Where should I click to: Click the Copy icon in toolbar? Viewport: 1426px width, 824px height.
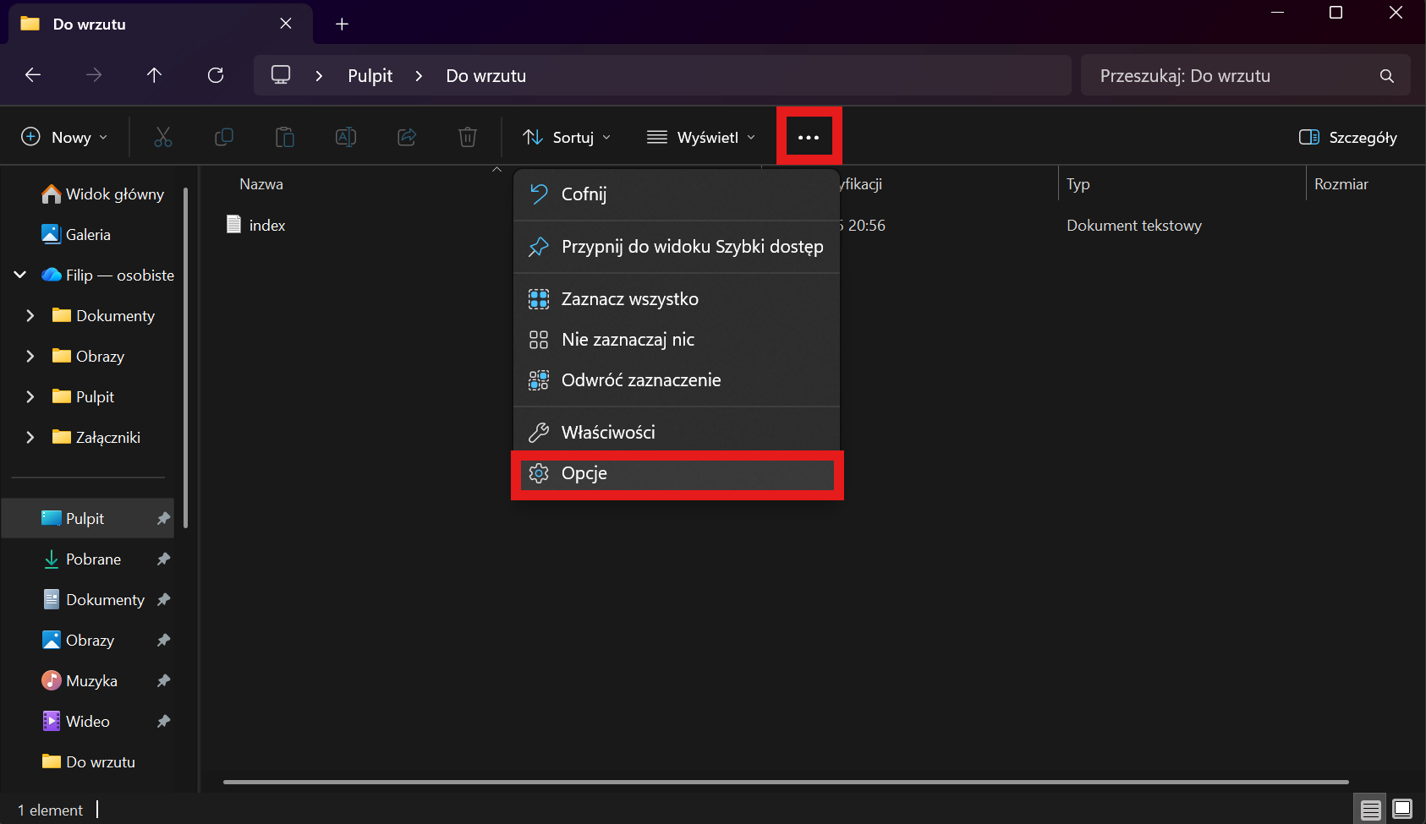(x=224, y=137)
